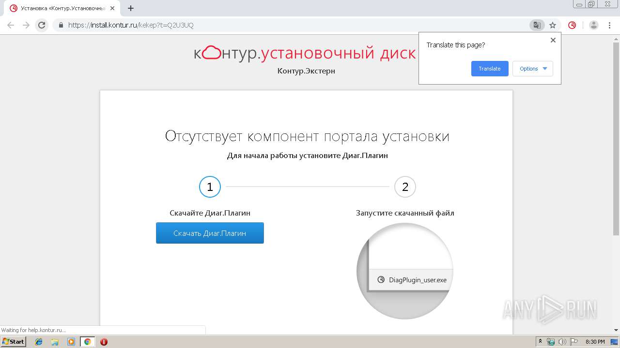The width and height of the screenshot is (620, 348).
Task: Bookmark this page with the star icon
Action: pos(553,25)
